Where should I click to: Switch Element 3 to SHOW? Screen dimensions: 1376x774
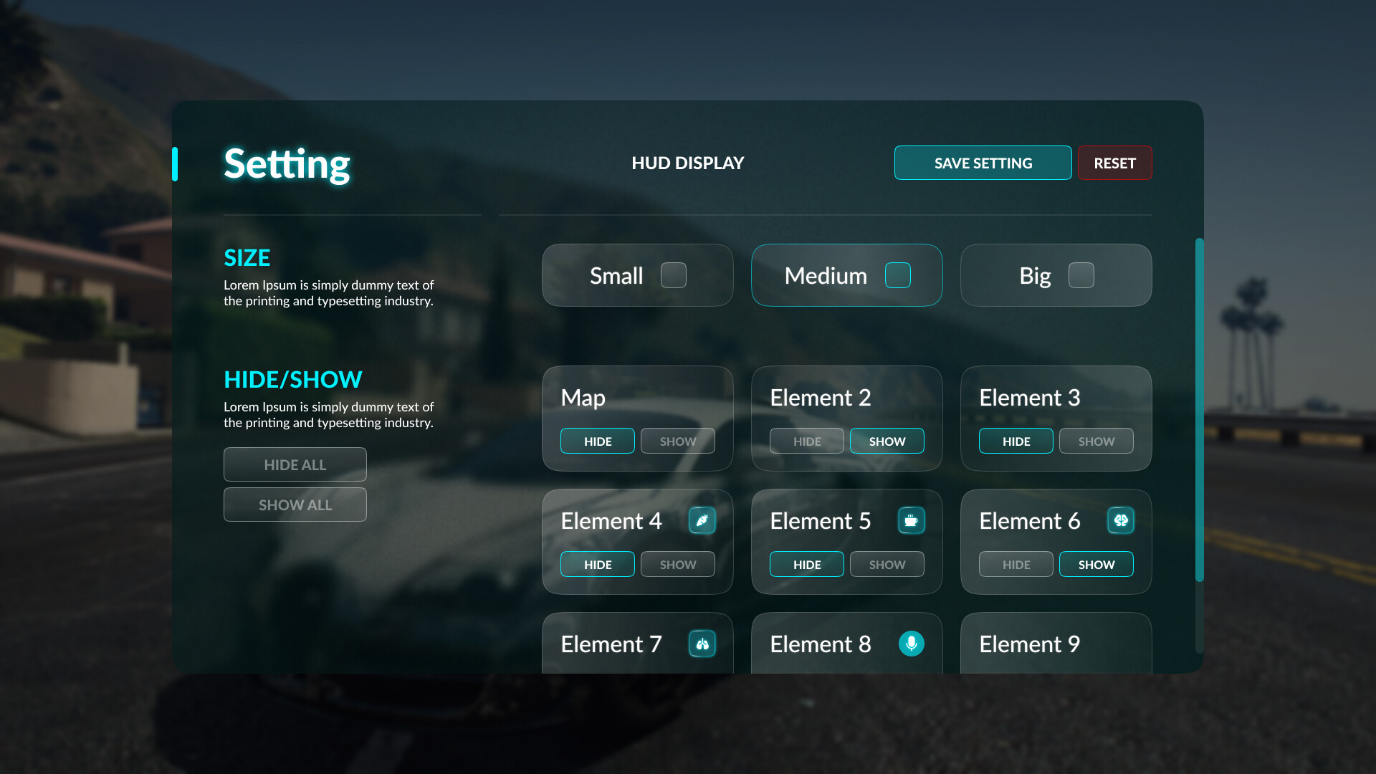click(x=1096, y=441)
